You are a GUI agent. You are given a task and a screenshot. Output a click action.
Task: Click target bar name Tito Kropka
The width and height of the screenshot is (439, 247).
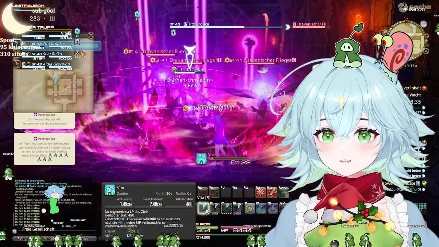pyautogui.click(x=199, y=24)
